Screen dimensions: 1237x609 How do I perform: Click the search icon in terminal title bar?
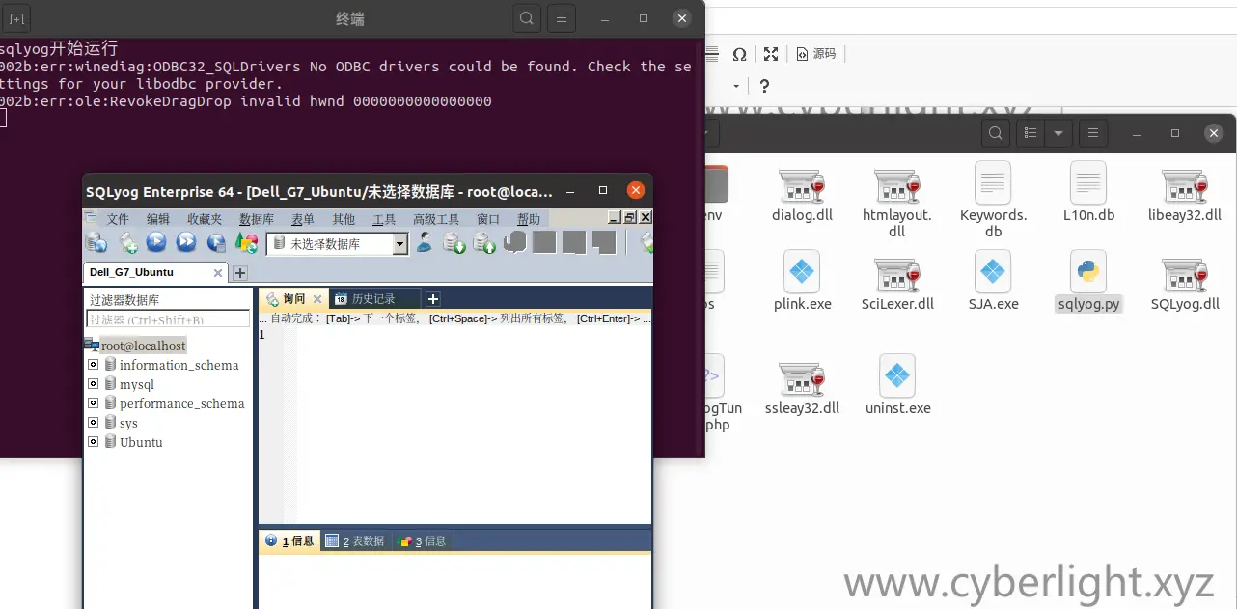pos(526,18)
